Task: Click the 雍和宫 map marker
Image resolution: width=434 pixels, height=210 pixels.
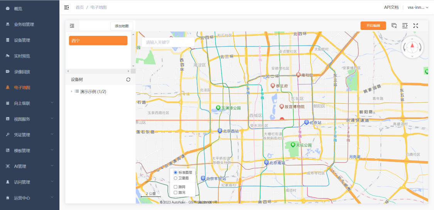Action: click(298, 75)
